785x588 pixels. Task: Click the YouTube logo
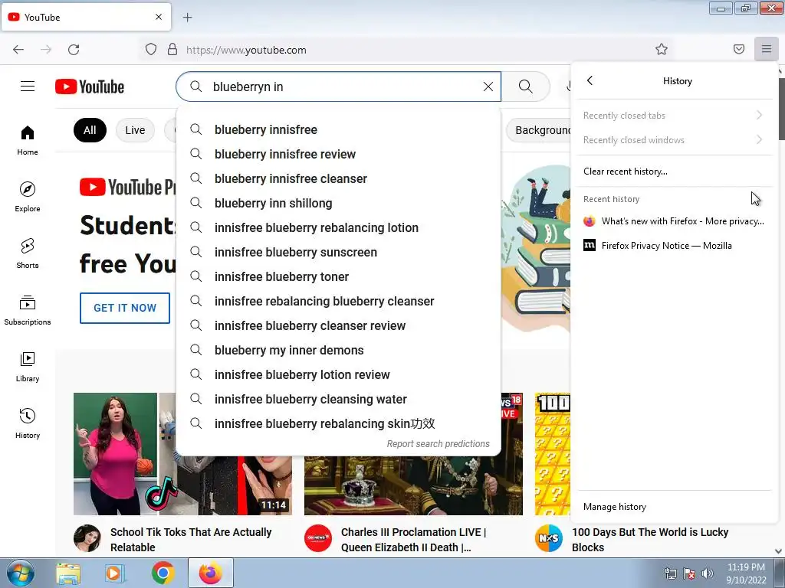click(x=90, y=87)
